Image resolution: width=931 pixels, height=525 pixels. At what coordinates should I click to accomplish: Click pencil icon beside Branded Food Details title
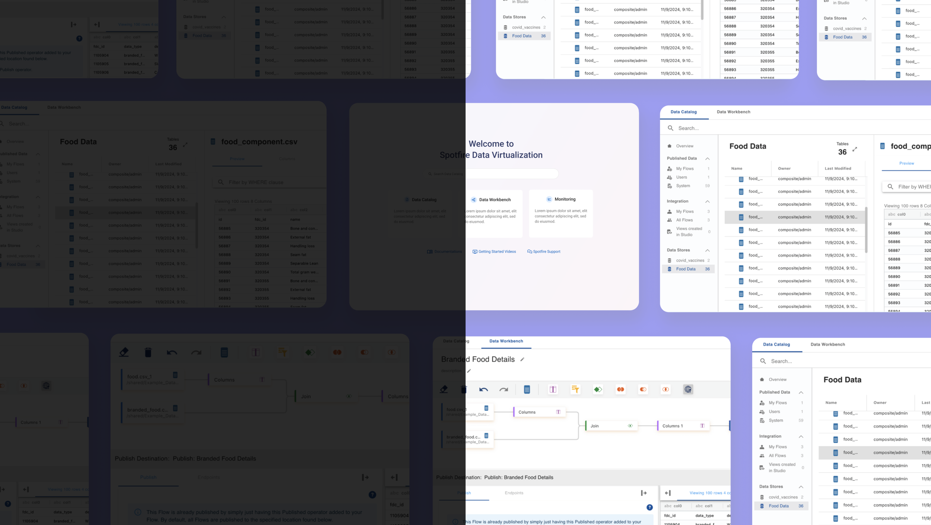pyautogui.click(x=522, y=359)
